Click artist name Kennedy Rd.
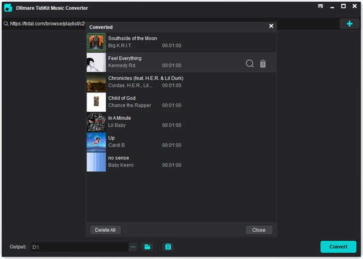Screen dimensions: 363x259 tap(122, 66)
